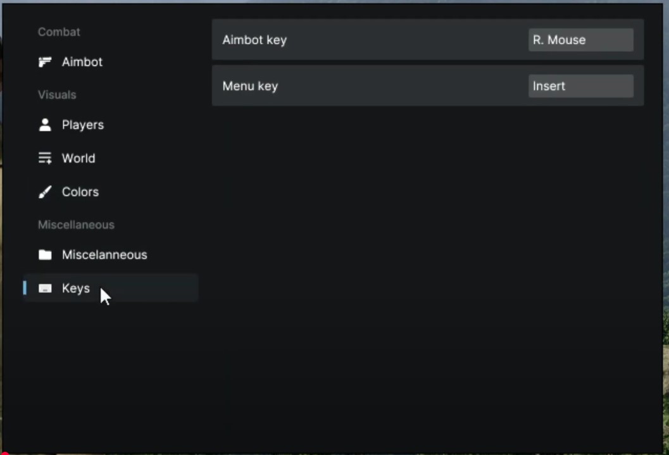Click the Menu key row label
Screen dimensions: 669x455
[250, 86]
